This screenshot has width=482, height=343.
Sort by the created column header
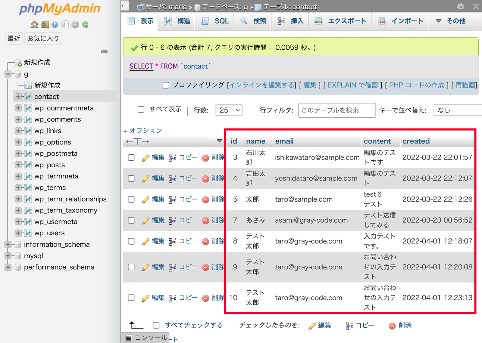416,141
